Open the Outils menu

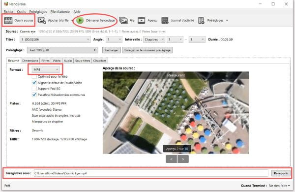click(21, 12)
